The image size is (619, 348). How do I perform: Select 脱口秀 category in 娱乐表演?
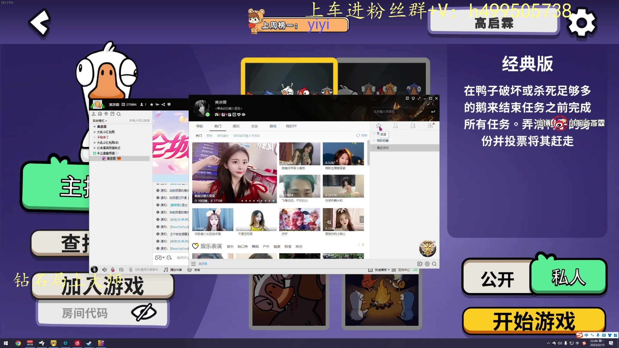click(x=243, y=247)
